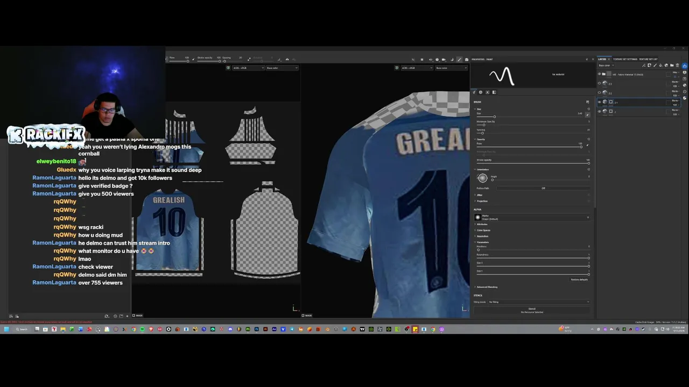The width and height of the screenshot is (689, 387).
Task: Click Restore defaults button
Action: click(579, 279)
